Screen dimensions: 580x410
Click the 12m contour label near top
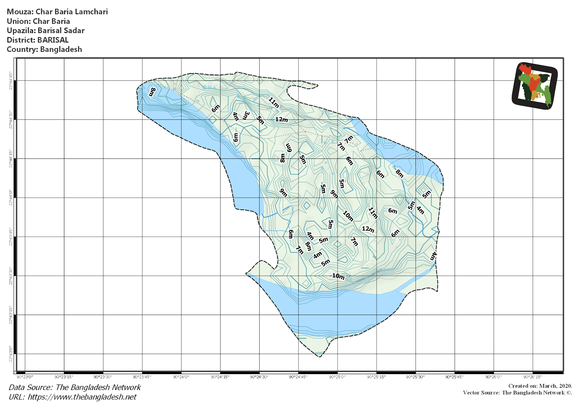(x=282, y=120)
